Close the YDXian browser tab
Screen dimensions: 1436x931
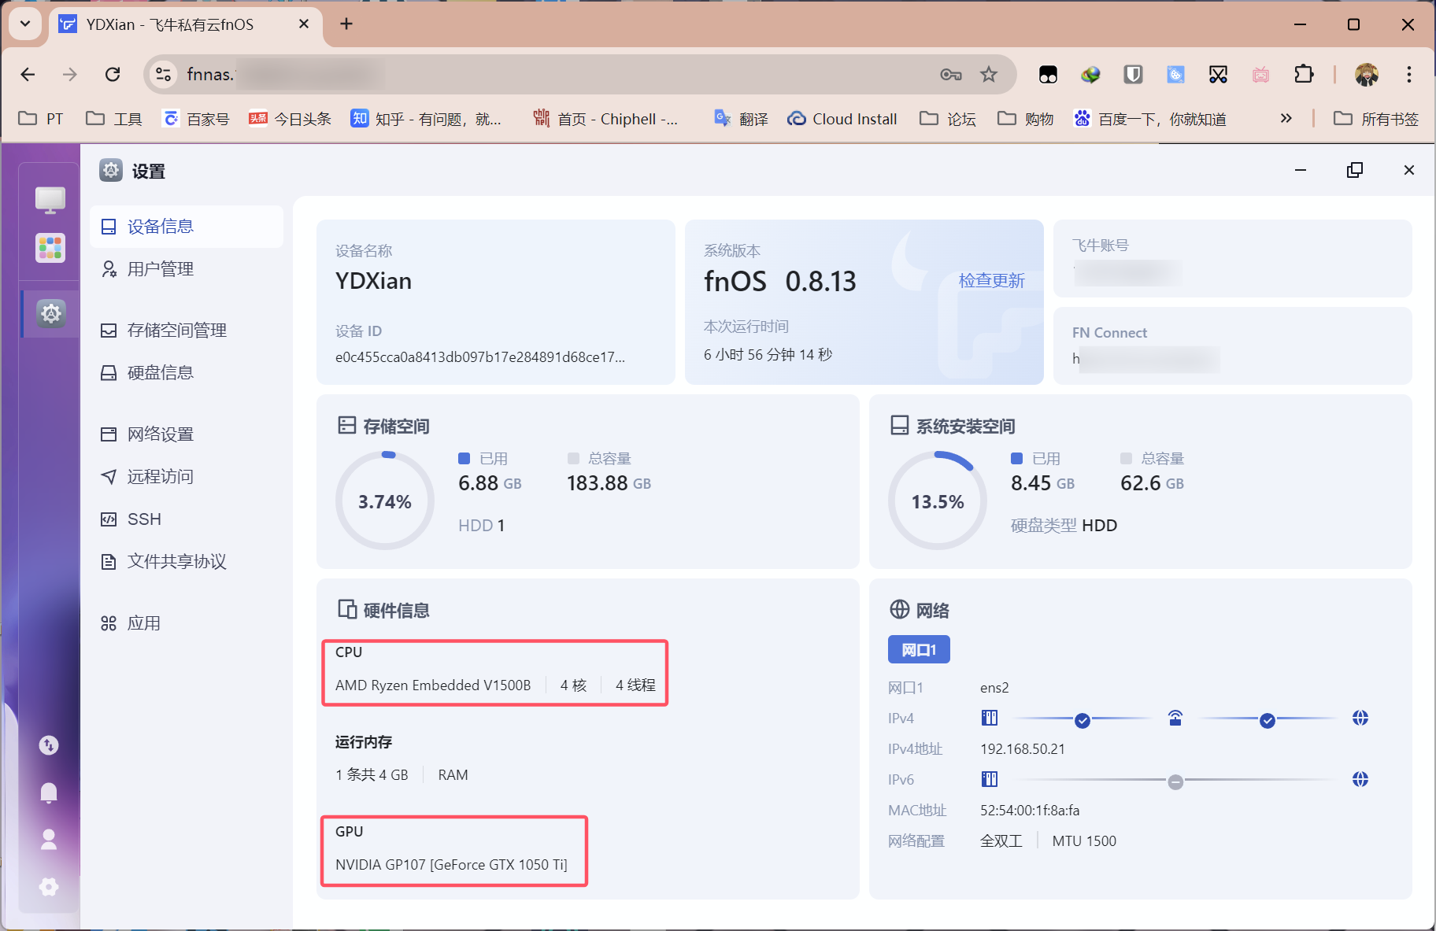304,24
